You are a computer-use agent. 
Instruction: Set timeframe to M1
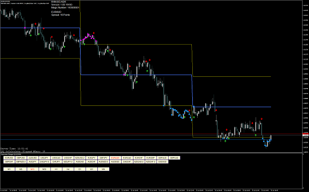pyautogui.click(x=9, y=169)
